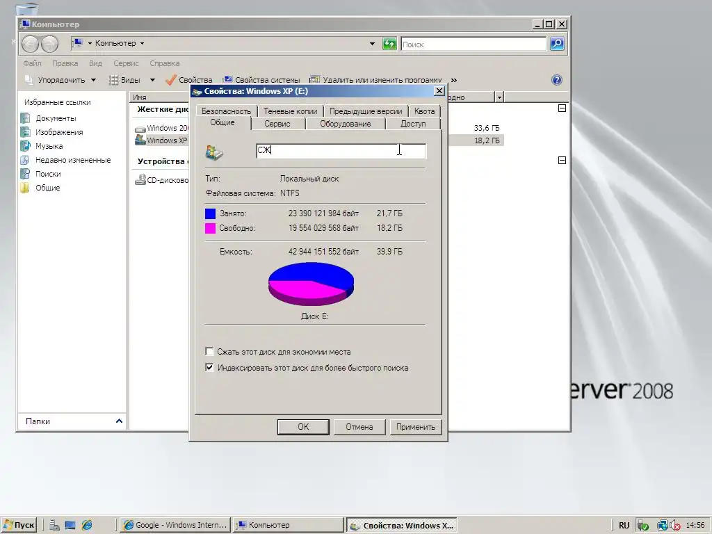Click the Поиск search field
Image resolution: width=712 pixels, height=534 pixels.
pos(473,44)
